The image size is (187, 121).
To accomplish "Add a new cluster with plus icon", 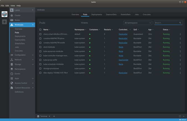I will (x=4, y=22).
